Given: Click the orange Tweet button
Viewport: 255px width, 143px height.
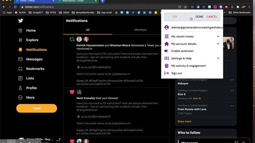Looking at the screenshot, I should coord(37,108).
